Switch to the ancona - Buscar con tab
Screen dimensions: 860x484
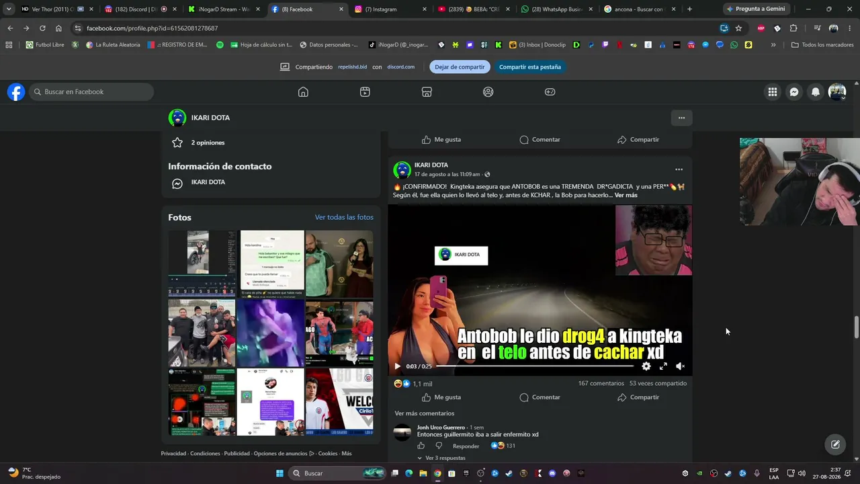point(640,9)
